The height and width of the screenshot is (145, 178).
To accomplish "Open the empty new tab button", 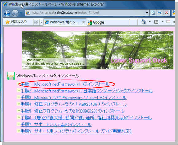I will [x=134, y=22].
